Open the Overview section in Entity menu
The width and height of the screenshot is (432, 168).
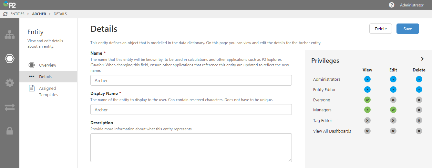[47, 65]
